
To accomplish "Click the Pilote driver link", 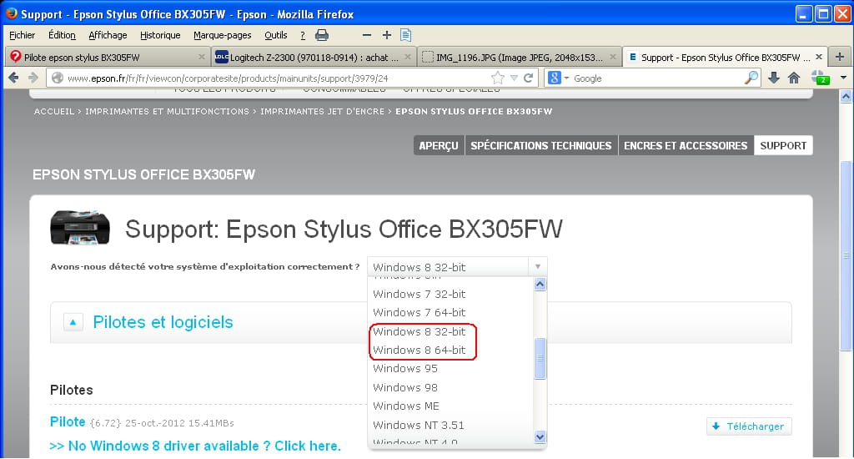I will (x=68, y=421).
